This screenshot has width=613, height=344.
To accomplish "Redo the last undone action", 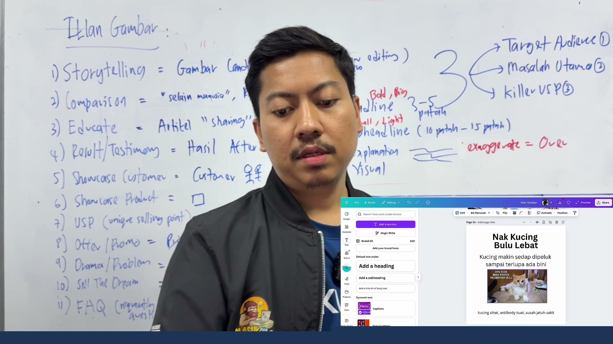I will (x=417, y=203).
